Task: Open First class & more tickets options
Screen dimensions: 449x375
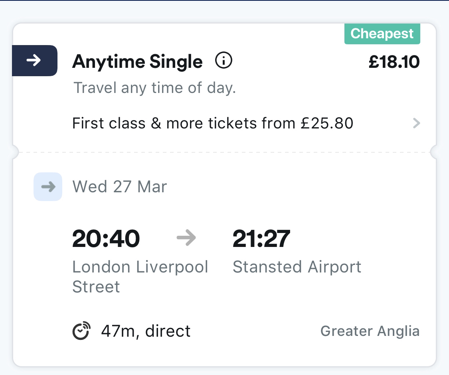Action: pyautogui.click(x=212, y=123)
